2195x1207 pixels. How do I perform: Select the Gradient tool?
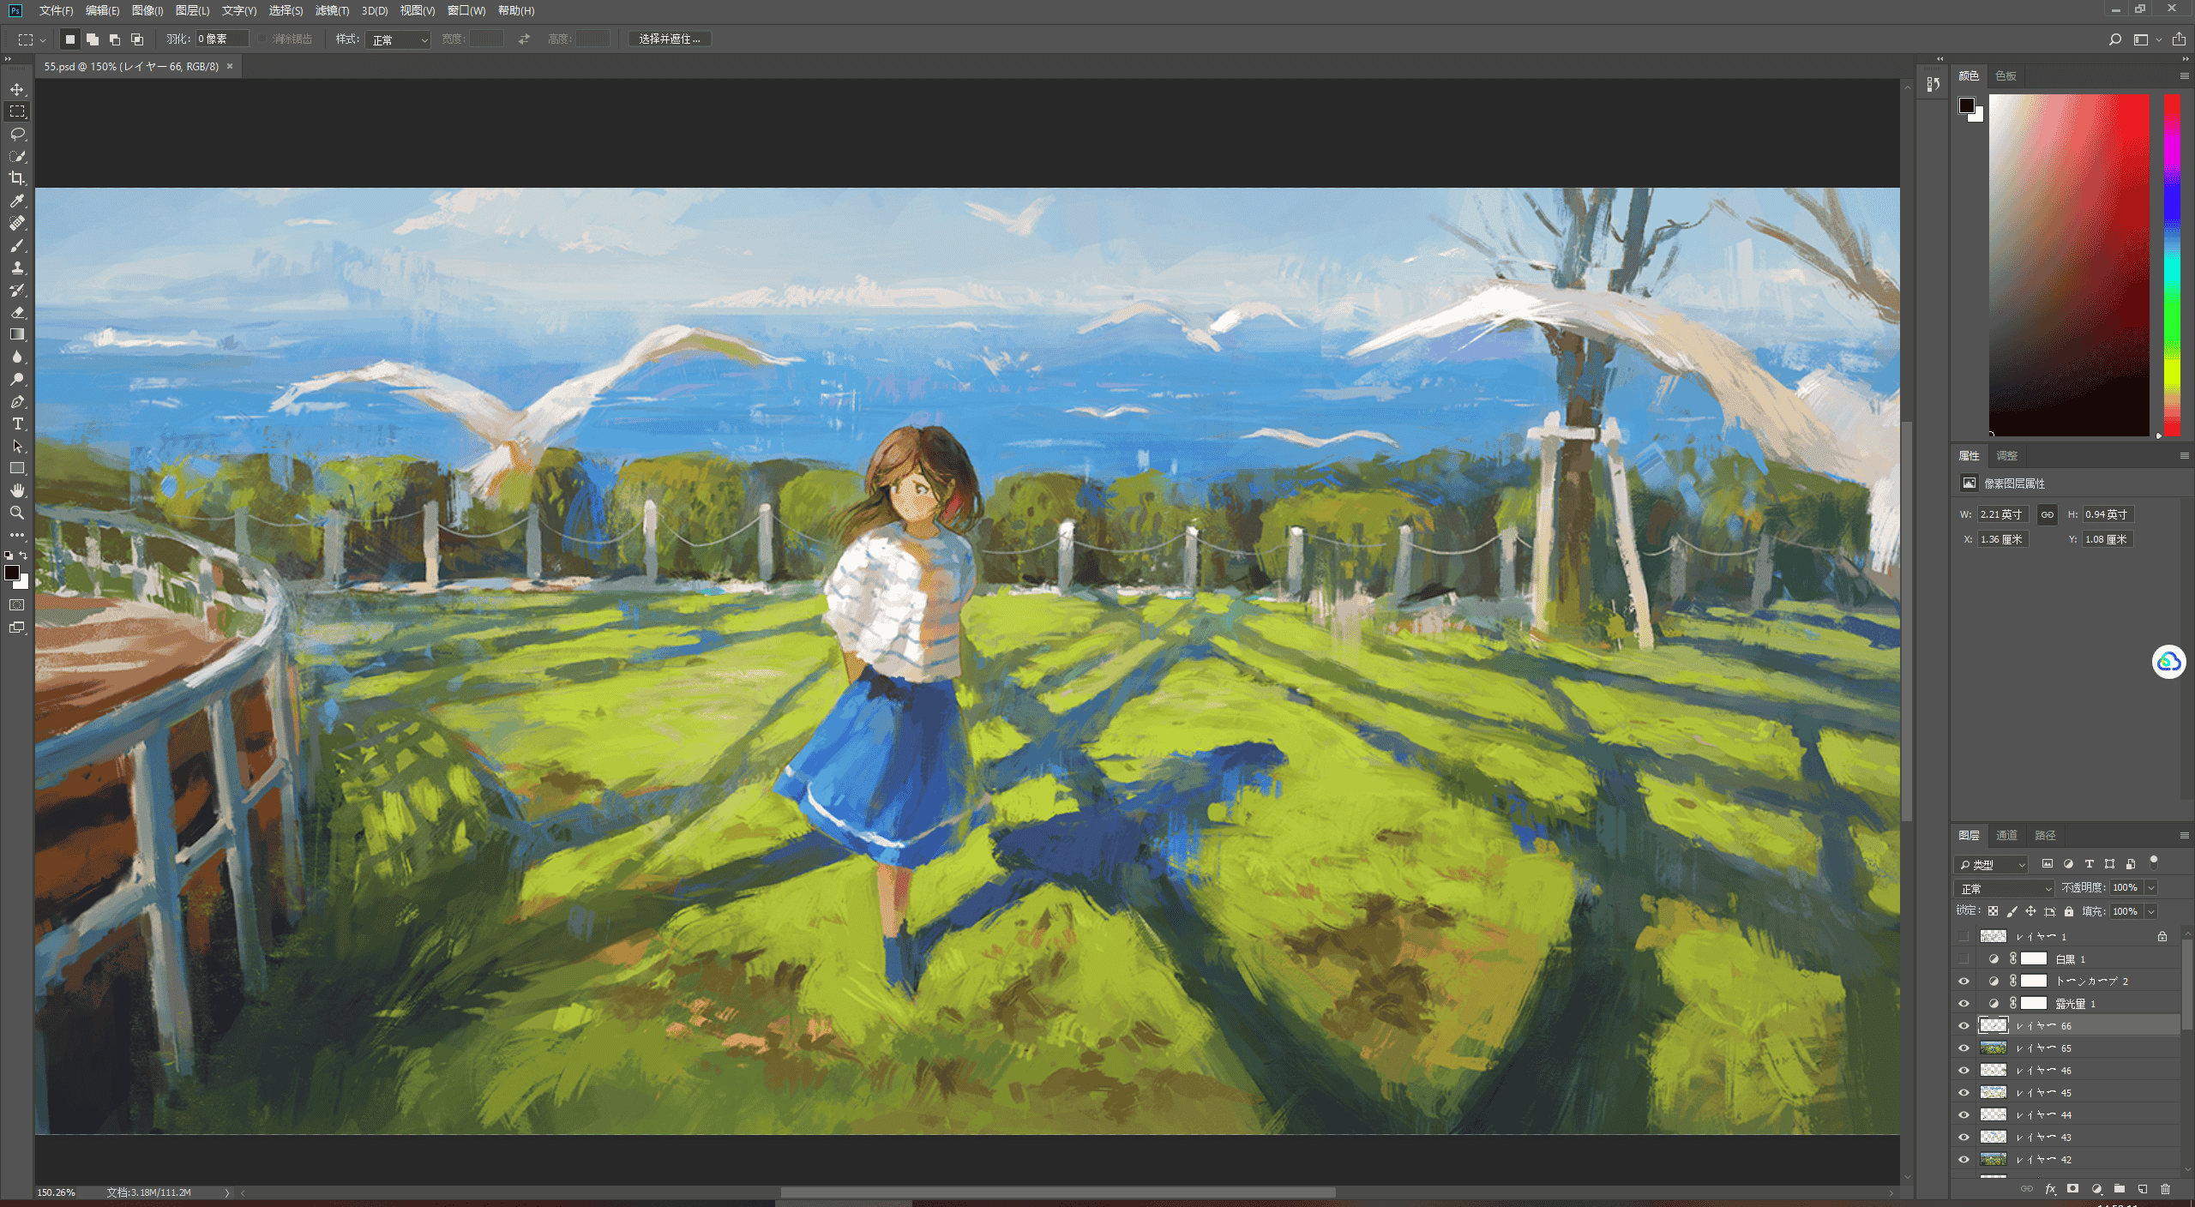click(x=17, y=334)
